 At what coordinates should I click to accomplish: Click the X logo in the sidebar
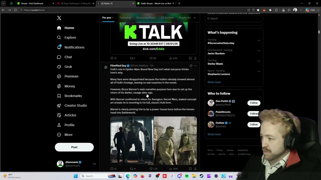pos(59,18)
